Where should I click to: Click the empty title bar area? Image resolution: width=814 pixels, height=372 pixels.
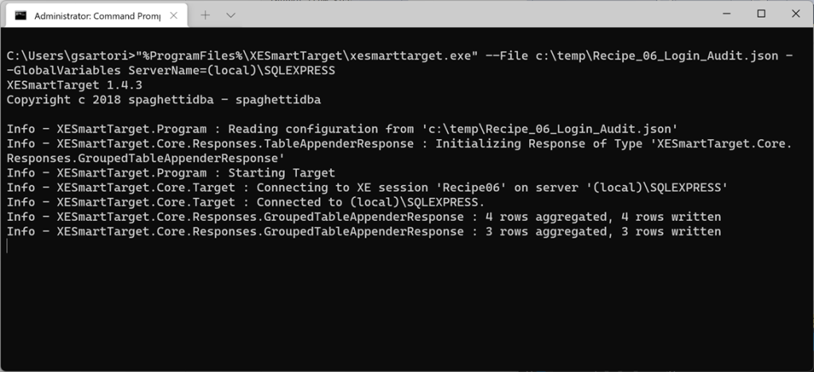477,14
